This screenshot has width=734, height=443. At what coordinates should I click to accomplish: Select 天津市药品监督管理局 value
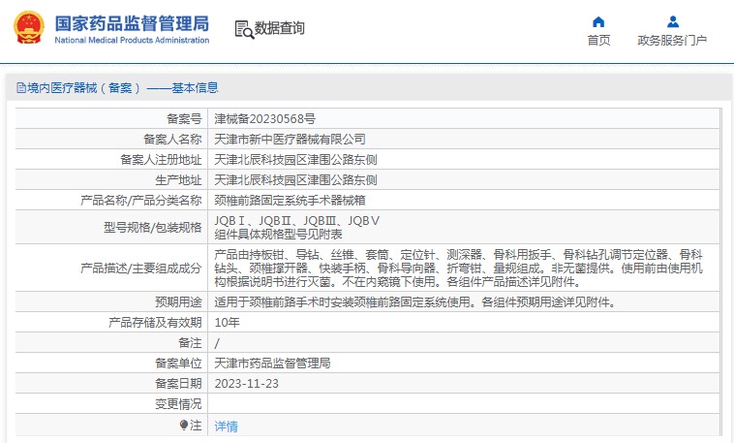point(272,364)
